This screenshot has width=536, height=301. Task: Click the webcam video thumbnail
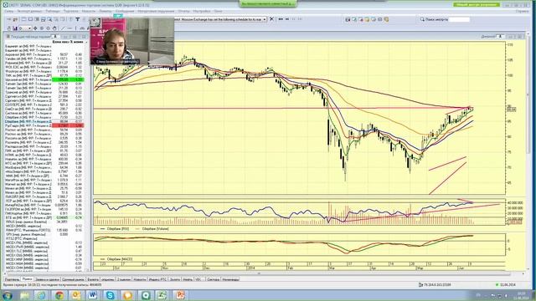pyautogui.click(x=132, y=41)
